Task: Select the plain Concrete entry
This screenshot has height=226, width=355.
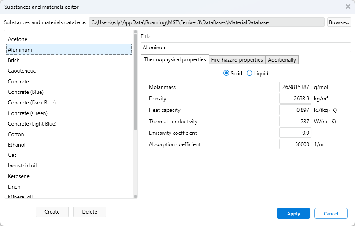Action: 69,82
